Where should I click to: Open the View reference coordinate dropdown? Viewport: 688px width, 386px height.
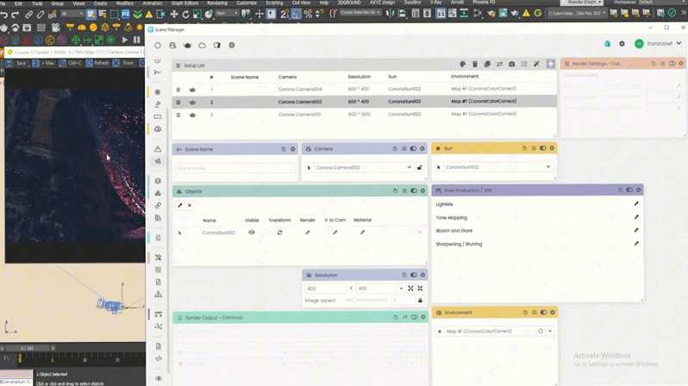(227, 14)
